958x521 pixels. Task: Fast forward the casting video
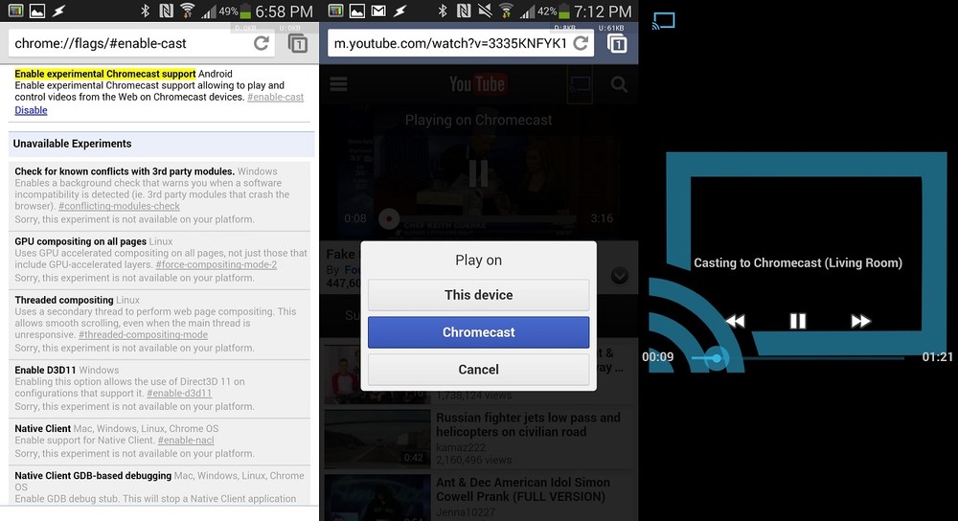860,321
